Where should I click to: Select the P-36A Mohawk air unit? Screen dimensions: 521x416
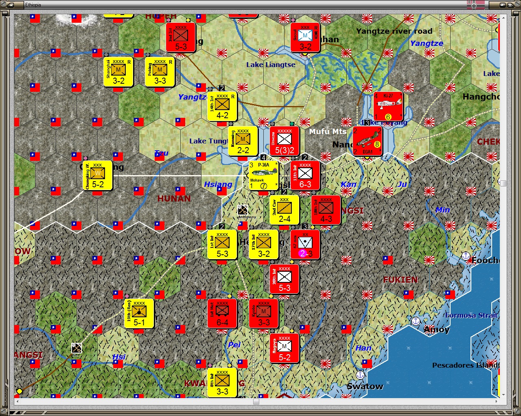point(264,175)
